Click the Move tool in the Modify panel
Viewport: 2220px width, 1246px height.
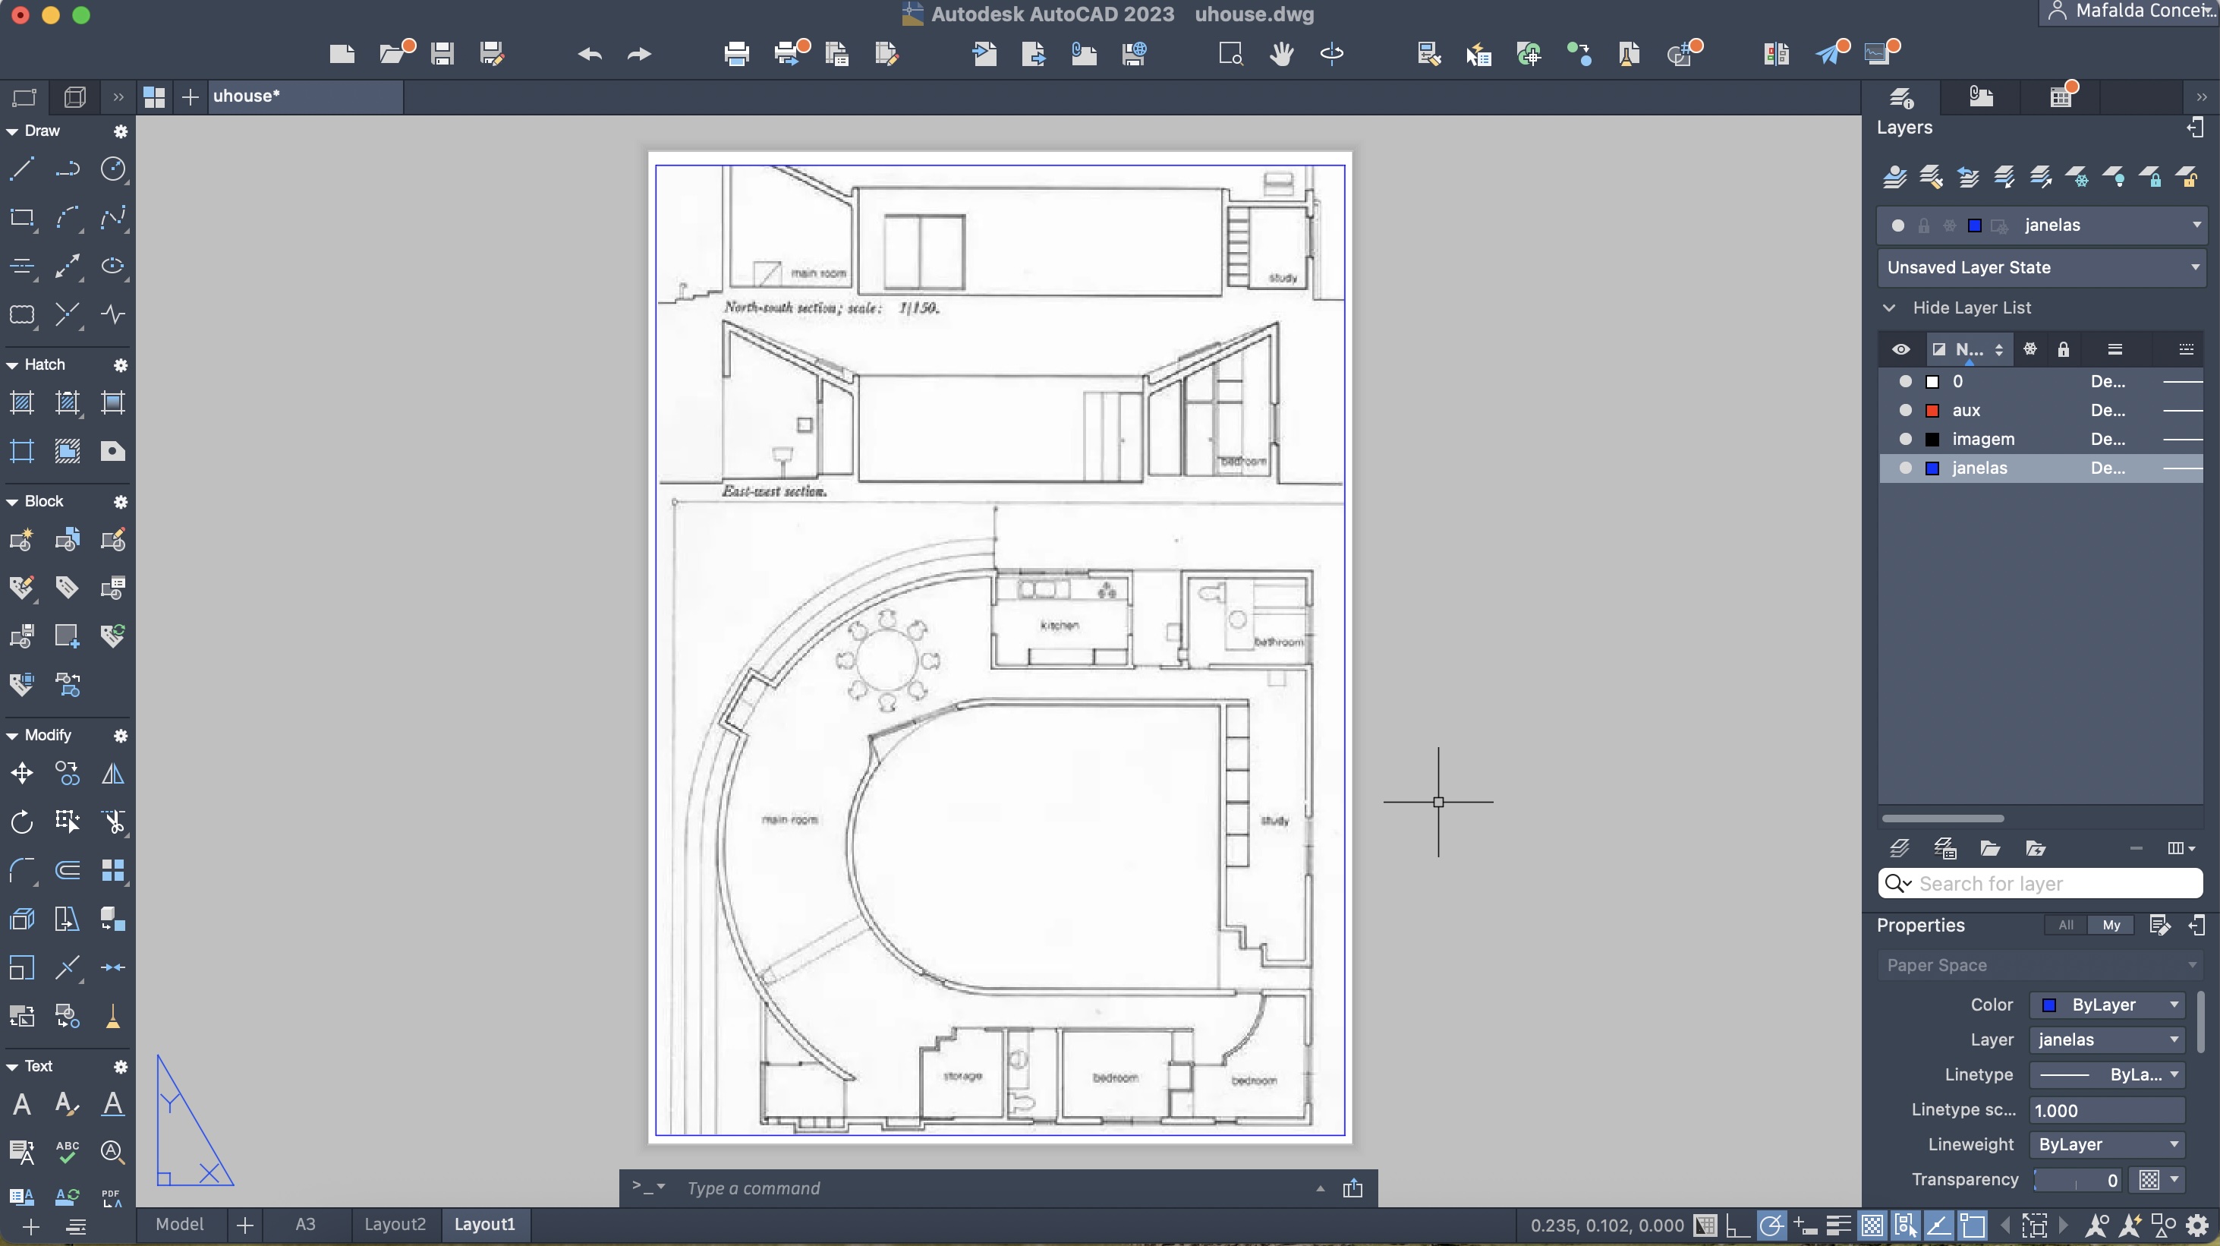click(x=21, y=774)
